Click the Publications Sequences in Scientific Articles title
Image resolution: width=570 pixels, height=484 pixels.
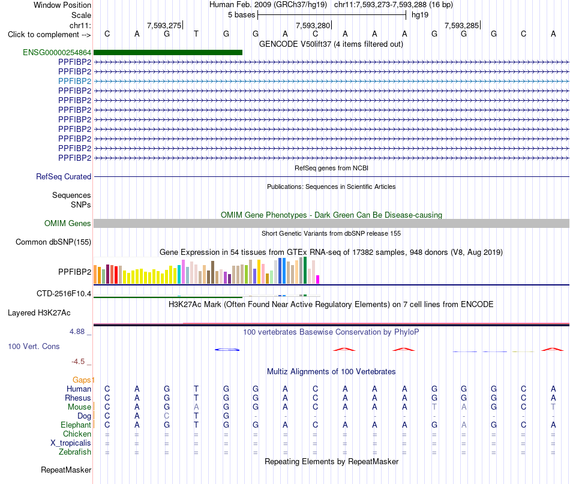tap(331, 187)
